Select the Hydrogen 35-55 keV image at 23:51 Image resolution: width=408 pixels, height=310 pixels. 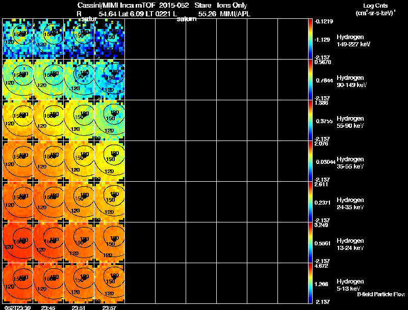click(79, 161)
